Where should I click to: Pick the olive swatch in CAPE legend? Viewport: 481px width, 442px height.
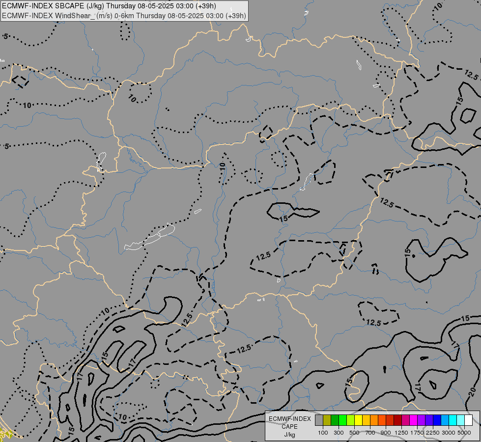coord(327,420)
